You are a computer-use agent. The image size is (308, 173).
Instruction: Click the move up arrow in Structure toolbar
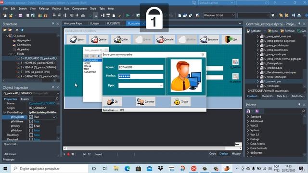pos(17,30)
